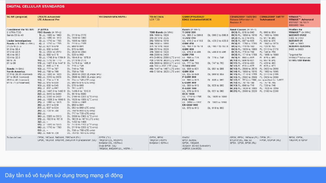Click the E-GSM 900 band heading

tap(189, 83)
